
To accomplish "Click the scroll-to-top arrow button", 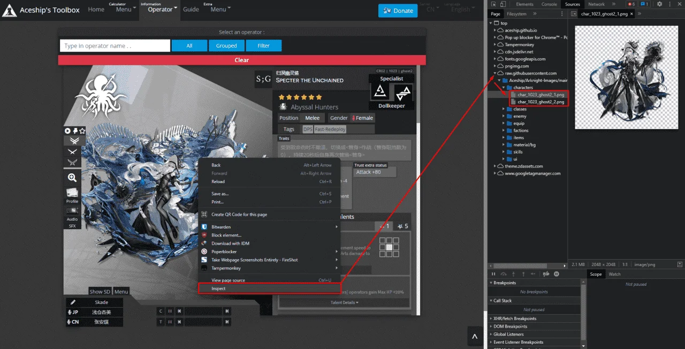I will click(x=474, y=337).
